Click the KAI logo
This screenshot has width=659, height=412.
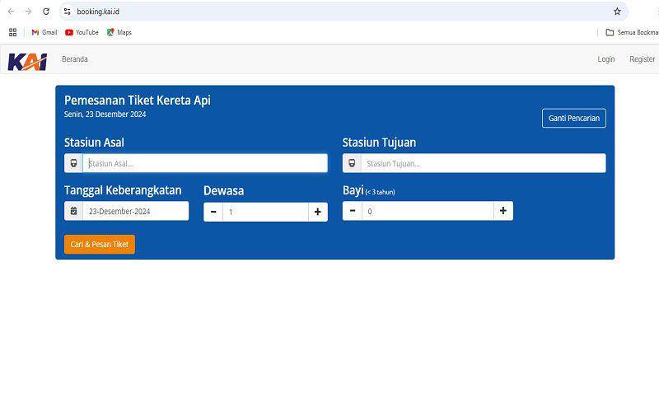coord(27,61)
